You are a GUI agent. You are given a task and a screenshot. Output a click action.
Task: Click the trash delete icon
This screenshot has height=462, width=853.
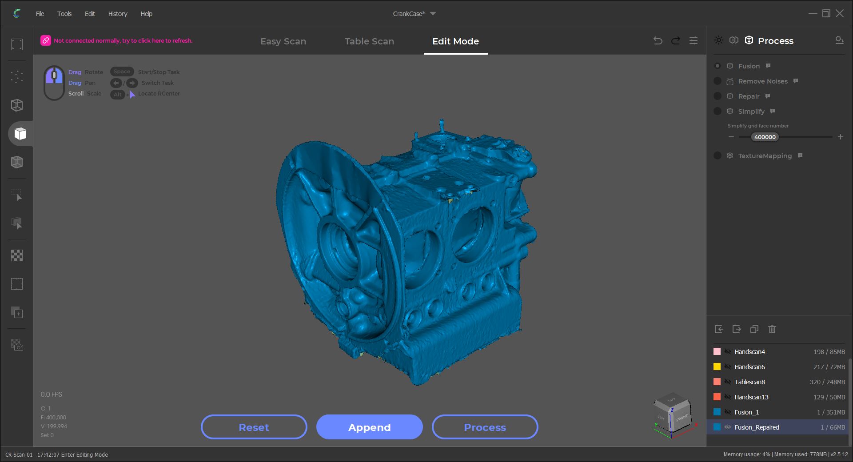tap(772, 329)
